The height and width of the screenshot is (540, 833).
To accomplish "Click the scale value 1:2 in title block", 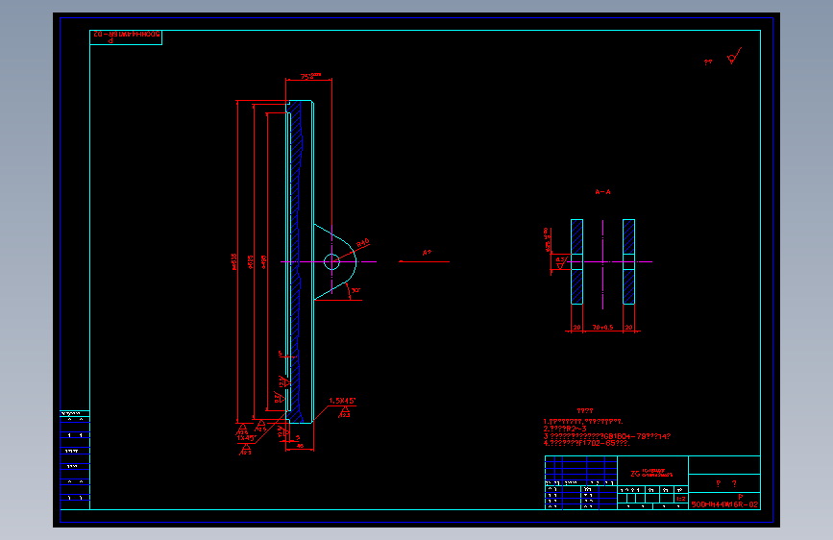I will point(681,499).
